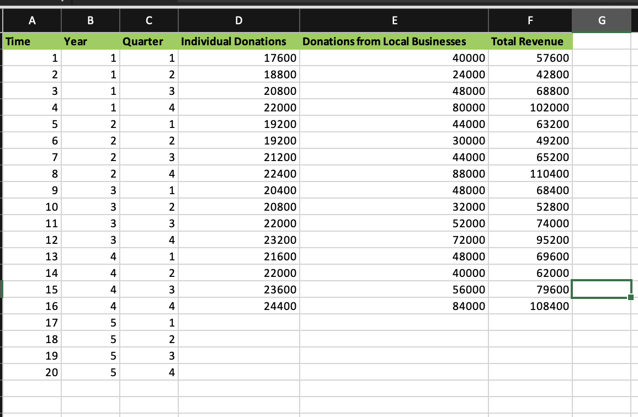The height and width of the screenshot is (417, 638).
Task: Select empty Total Revenue cell for time 20
Action: coord(530,372)
